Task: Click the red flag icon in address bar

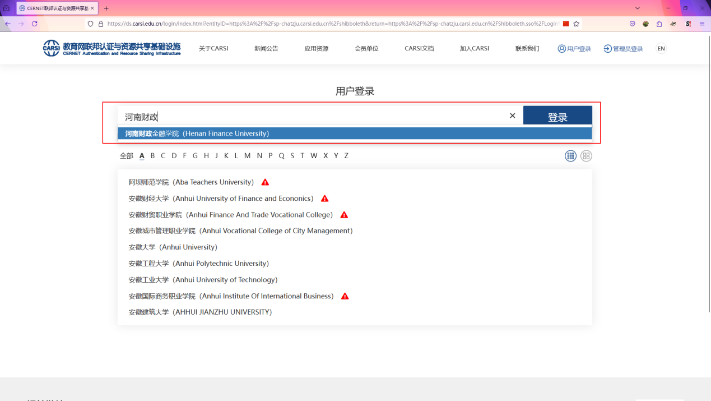Action: 566,24
